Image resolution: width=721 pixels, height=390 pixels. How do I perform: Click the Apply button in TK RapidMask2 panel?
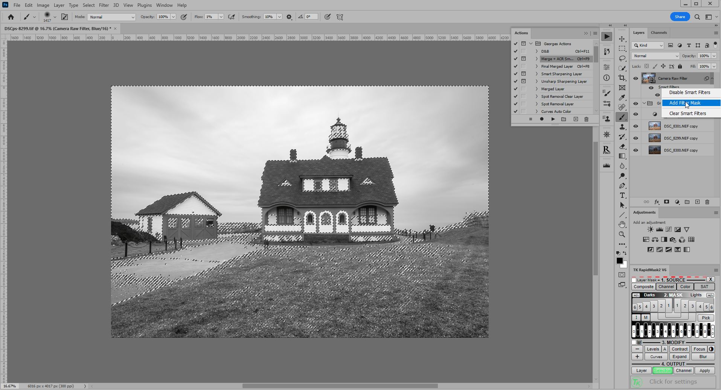(x=704, y=370)
